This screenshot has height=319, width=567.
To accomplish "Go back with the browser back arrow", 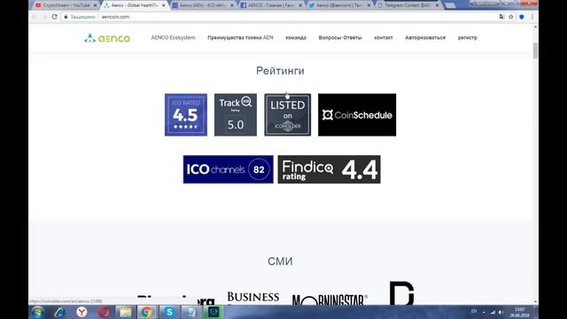I will coord(35,17).
